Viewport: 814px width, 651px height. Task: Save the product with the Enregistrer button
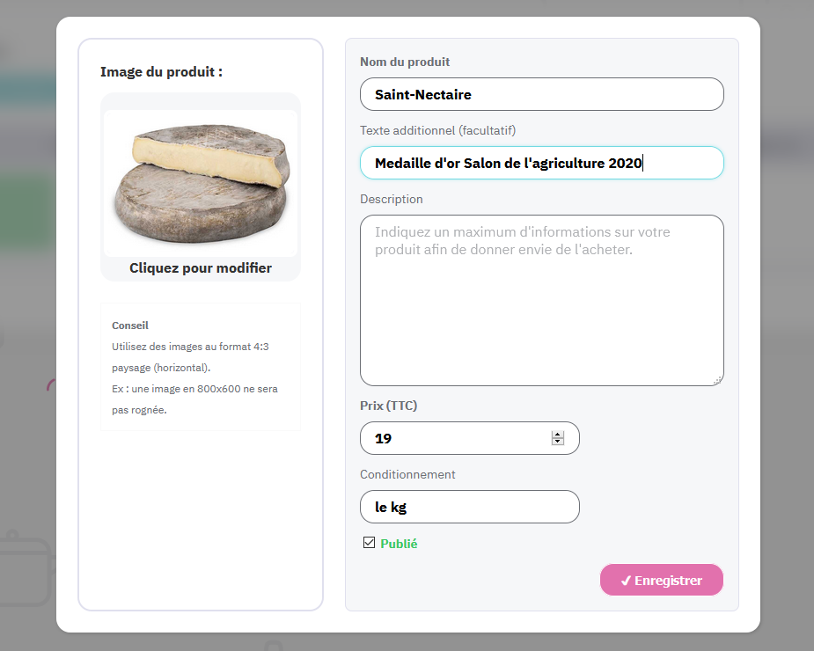(661, 581)
